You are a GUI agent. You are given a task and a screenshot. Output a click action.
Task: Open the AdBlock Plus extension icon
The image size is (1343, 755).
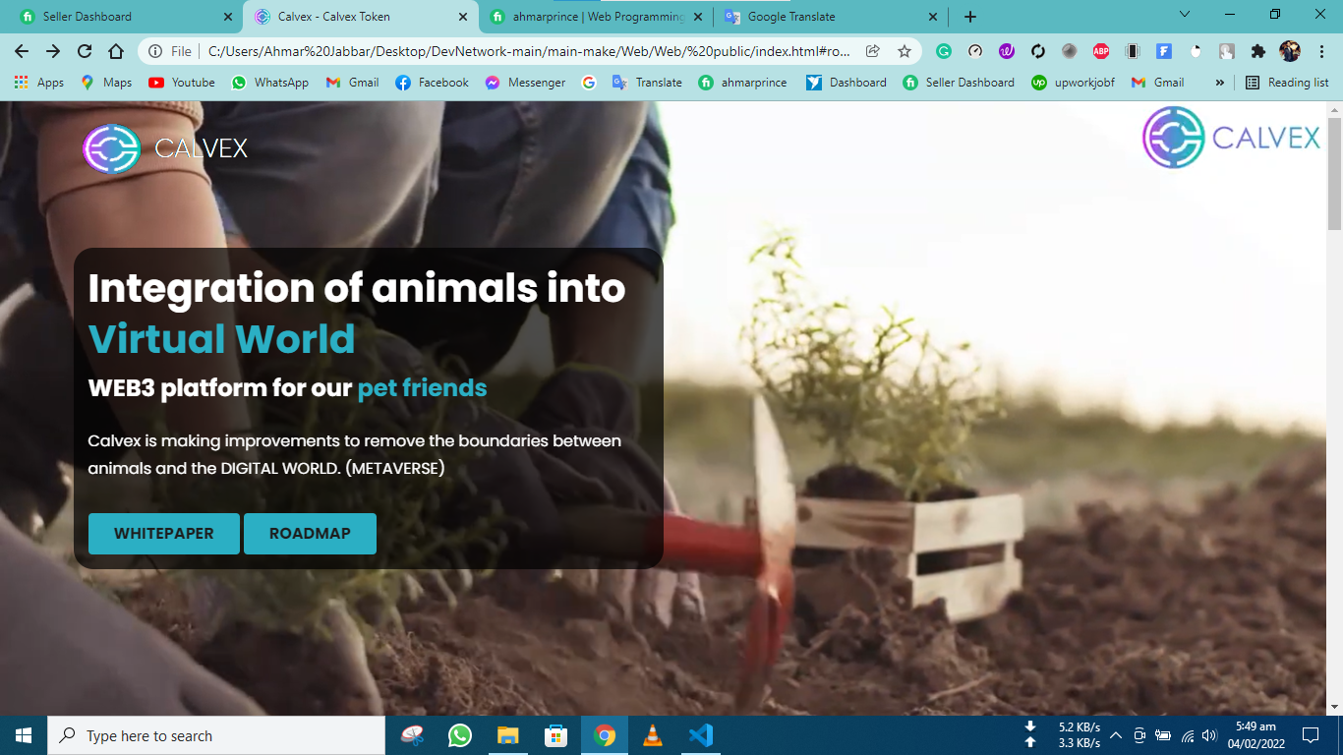click(x=1101, y=51)
